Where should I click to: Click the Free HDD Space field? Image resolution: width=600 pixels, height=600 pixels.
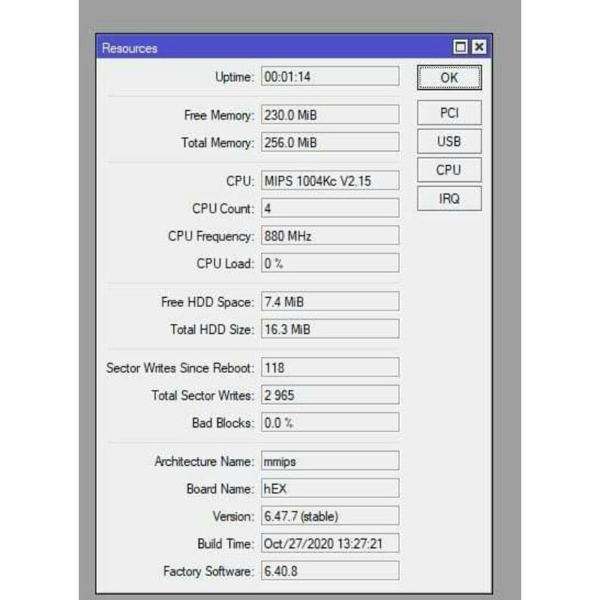tap(328, 301)
